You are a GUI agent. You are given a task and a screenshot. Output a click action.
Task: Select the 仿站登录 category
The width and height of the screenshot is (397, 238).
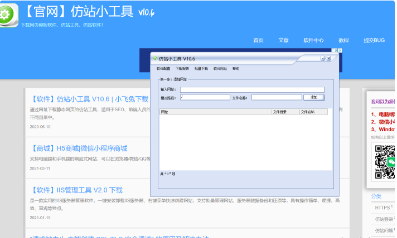(384, 219)
